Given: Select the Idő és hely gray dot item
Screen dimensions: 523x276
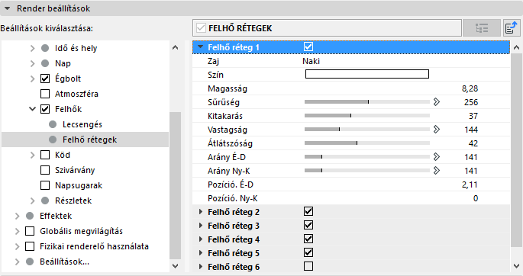Looking at the screenshot, I should (45, 48).
